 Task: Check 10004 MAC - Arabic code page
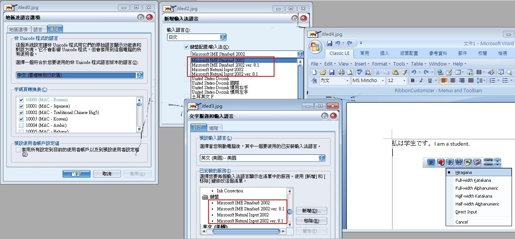coord(21,125)
